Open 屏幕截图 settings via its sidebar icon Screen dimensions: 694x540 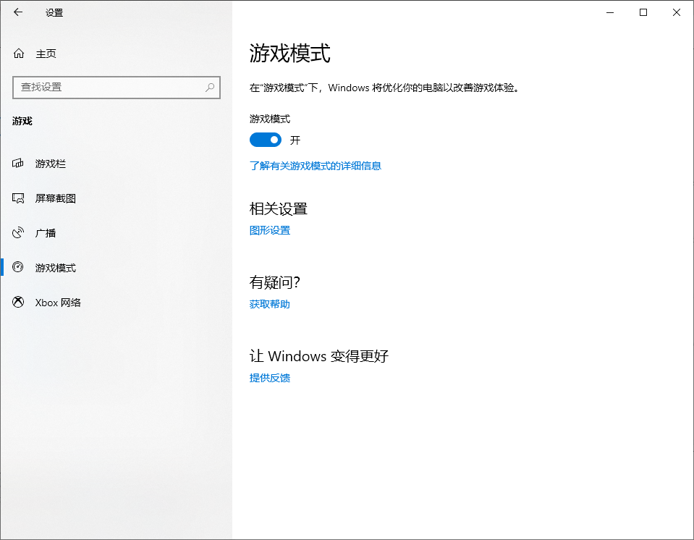[17, 198]
